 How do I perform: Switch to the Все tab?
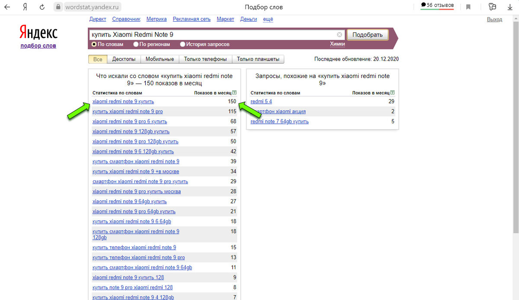(x=98, y=59)
